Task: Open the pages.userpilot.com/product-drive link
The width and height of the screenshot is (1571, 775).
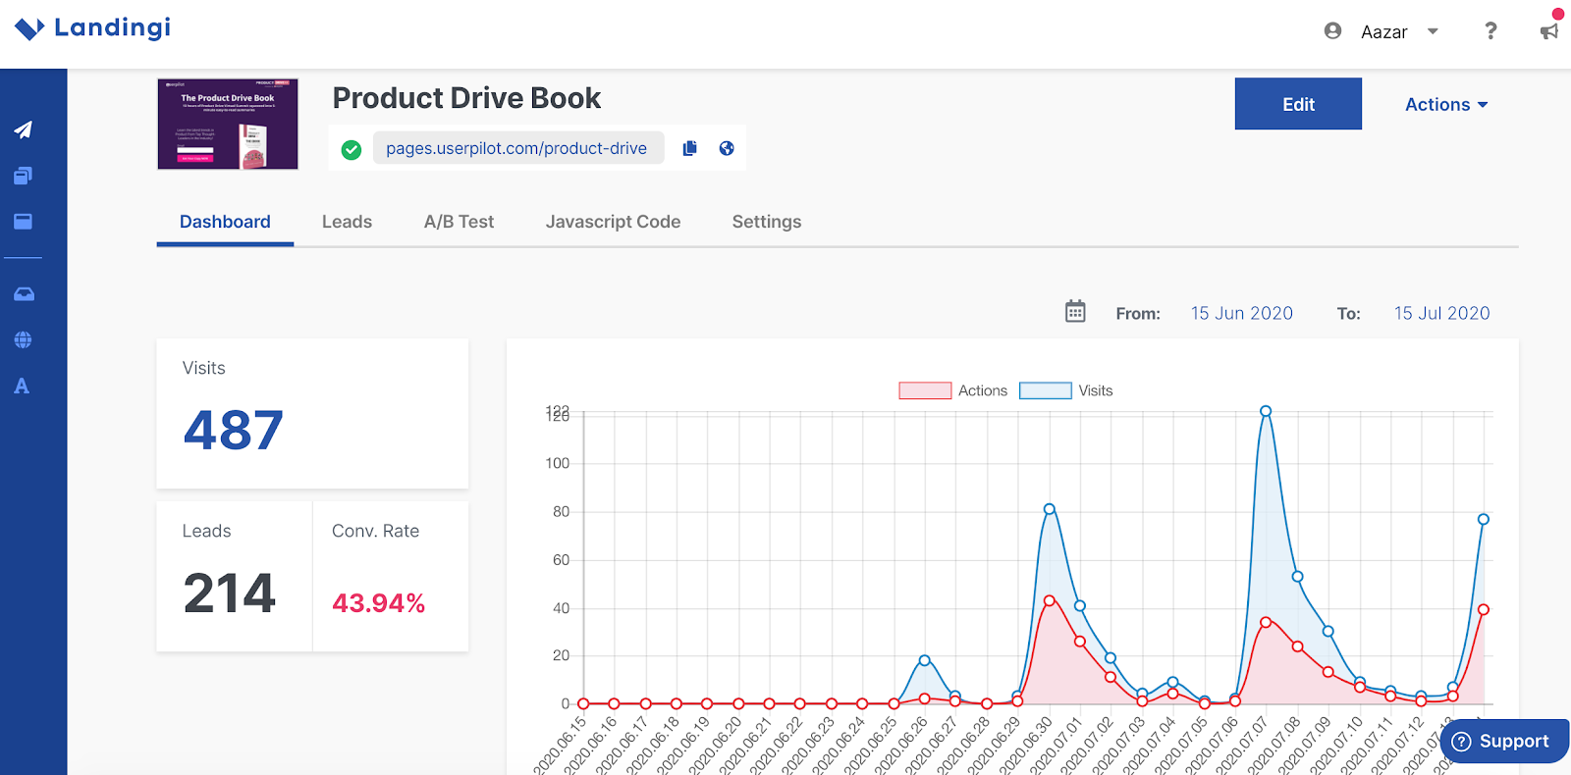Action: point(516,148)
